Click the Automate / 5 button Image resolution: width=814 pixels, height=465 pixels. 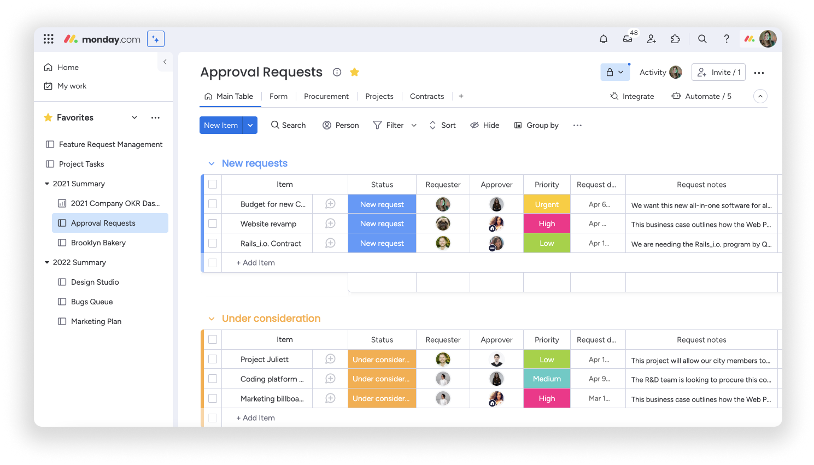click(701, 96)
